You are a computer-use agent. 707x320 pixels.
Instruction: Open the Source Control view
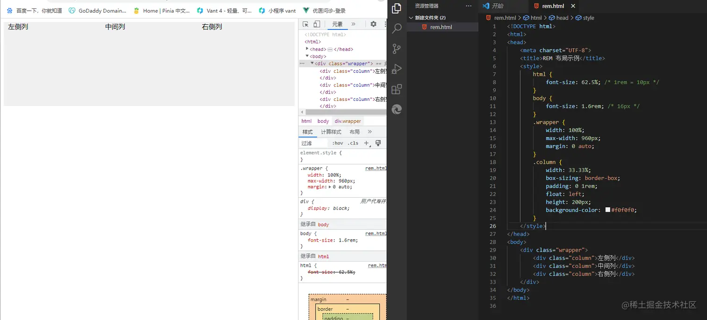pos(397,49)
